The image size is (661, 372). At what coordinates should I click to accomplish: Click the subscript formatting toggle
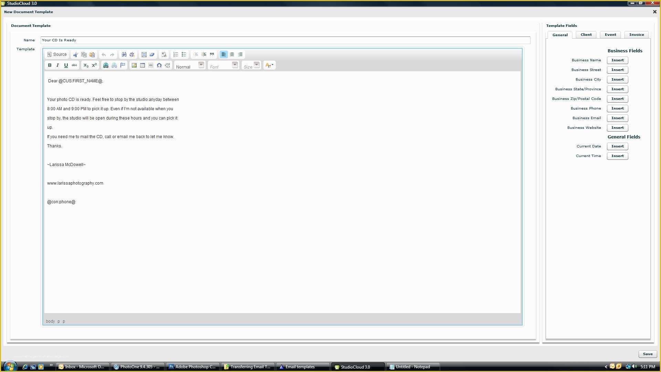[x=86, y=65]
